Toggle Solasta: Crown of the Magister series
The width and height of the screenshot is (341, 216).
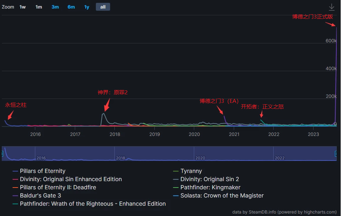[218, 196]
